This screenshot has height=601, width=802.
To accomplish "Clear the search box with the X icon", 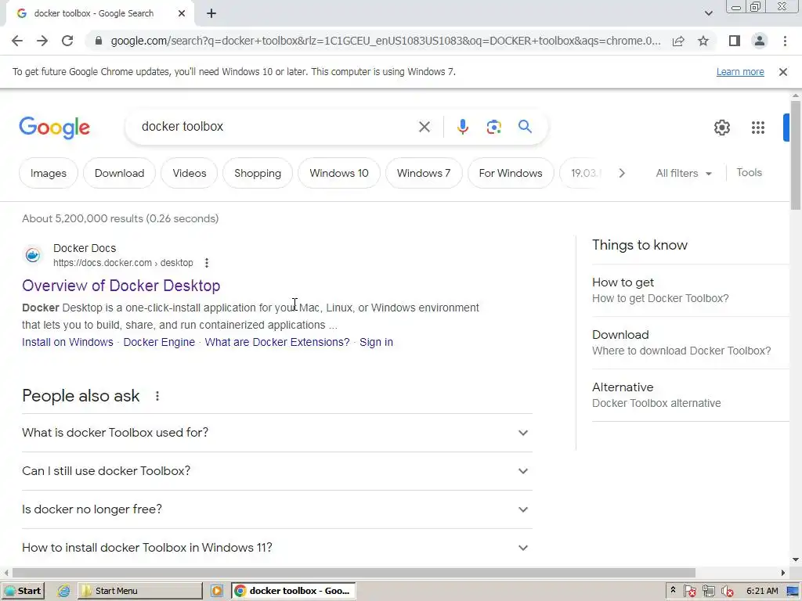I will (x=424, y=127).
